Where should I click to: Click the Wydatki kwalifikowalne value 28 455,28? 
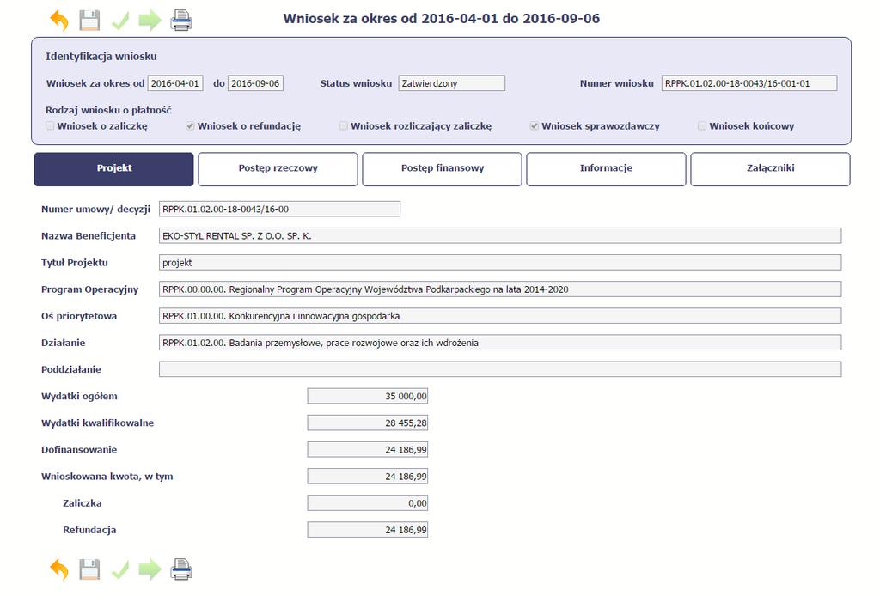point(368,423)
